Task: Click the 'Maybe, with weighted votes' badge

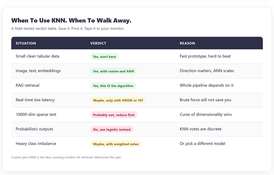Action: pyautogui.click(x=116, y=144)
